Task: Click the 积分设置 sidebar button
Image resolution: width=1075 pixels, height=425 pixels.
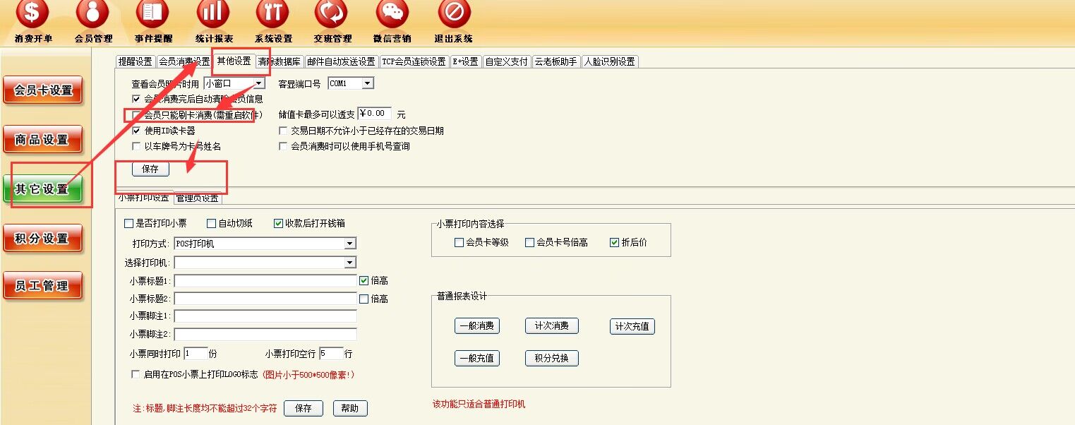Action: [42, 239]
